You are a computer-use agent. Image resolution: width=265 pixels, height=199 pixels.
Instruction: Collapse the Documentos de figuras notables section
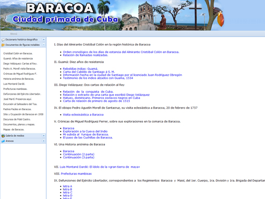tap(43, 45)
